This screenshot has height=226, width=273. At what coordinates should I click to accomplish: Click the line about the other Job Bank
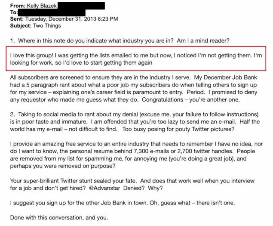pyautogui.click(x=123, y=203)
